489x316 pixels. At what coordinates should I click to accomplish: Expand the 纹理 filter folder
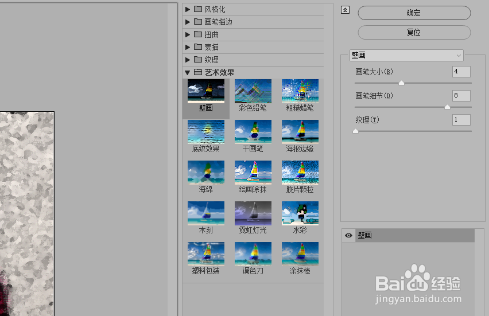188,60
